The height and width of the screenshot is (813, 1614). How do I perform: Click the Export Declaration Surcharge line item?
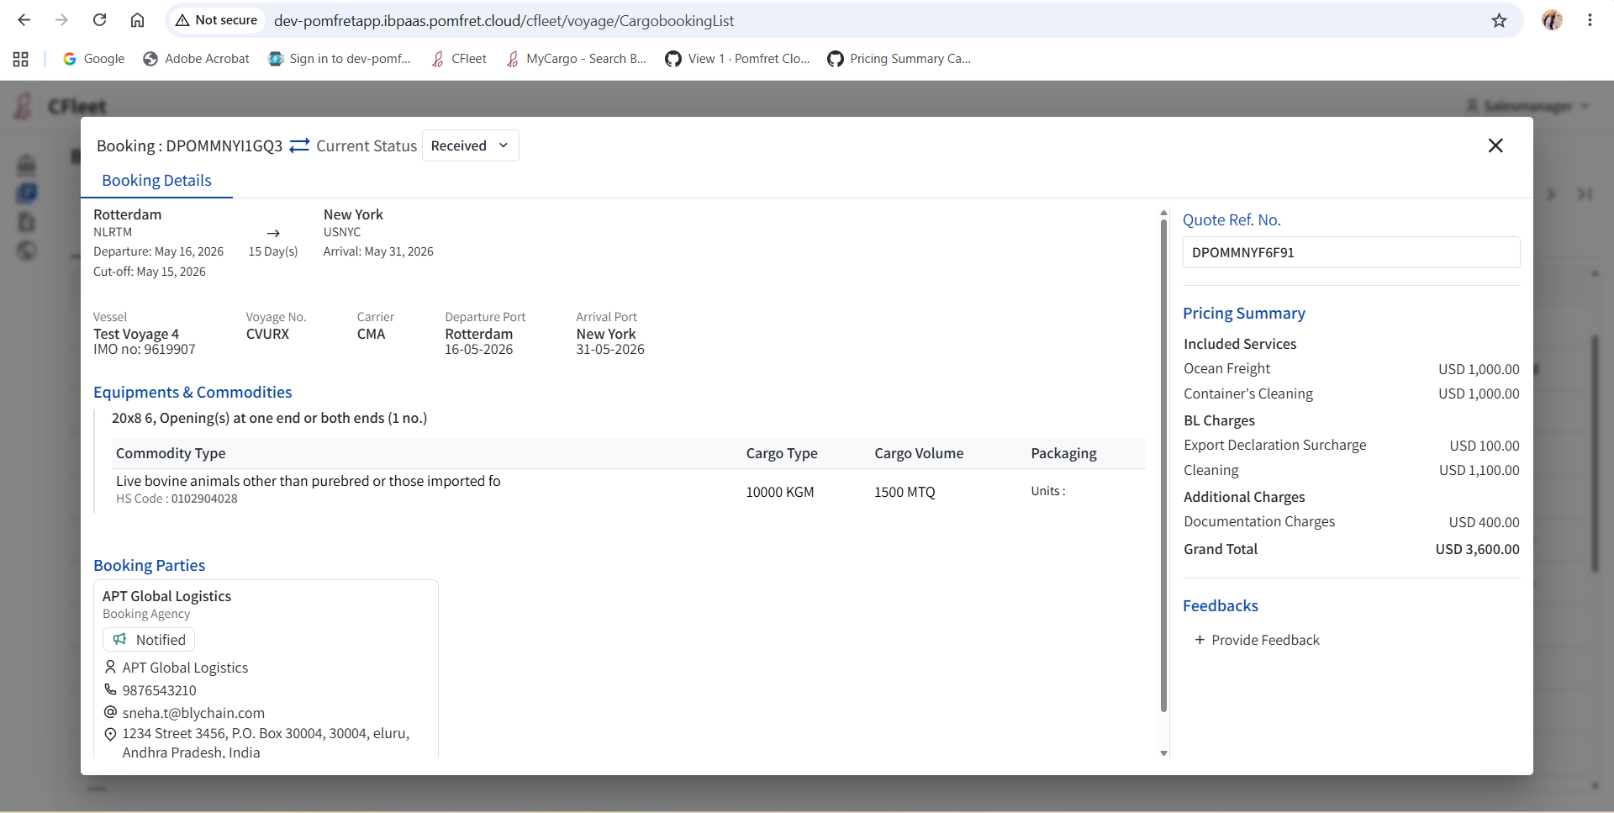point(1351,445)
